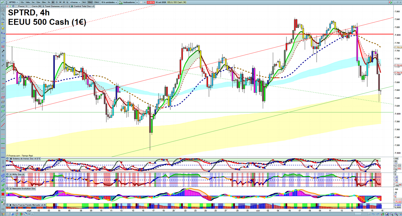The height and width of the screenshot is (216, 402).
Task: Open the SPTRD symbol dropdown
Action: tap(13, 2)
